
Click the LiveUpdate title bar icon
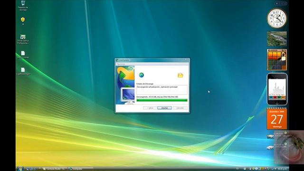(117, 60)
